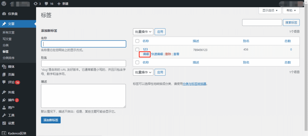
Task: Click the 工具 wrench icon
Action: (x=4, y=115)
